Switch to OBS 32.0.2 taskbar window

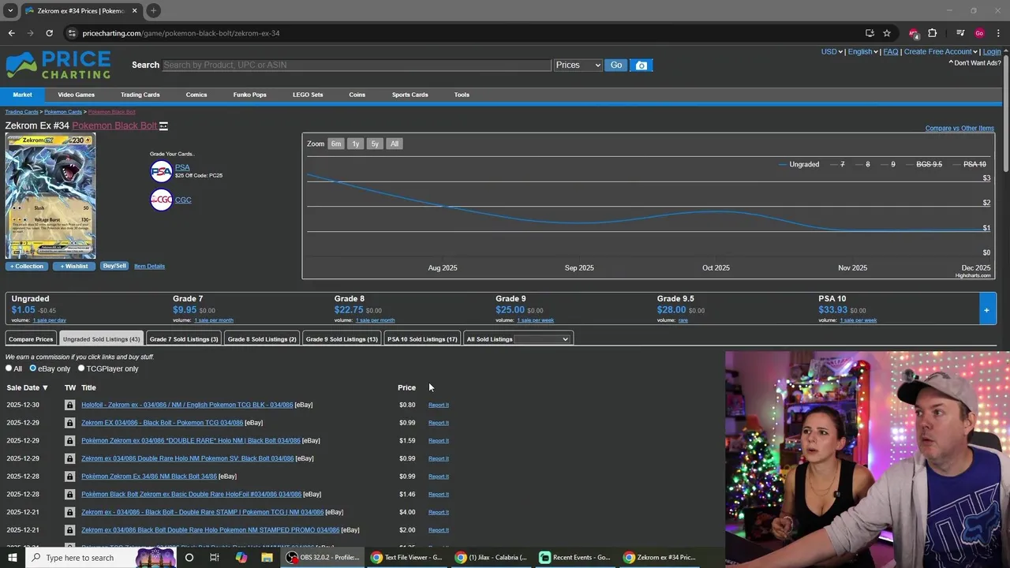[x=323, y=558]
